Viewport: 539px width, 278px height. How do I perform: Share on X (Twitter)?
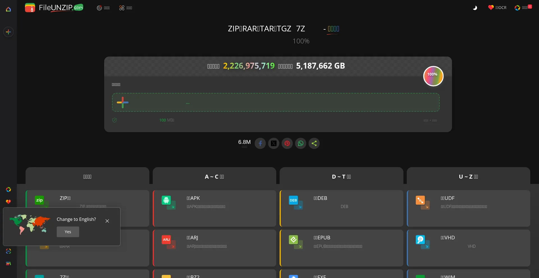(274, 143)
